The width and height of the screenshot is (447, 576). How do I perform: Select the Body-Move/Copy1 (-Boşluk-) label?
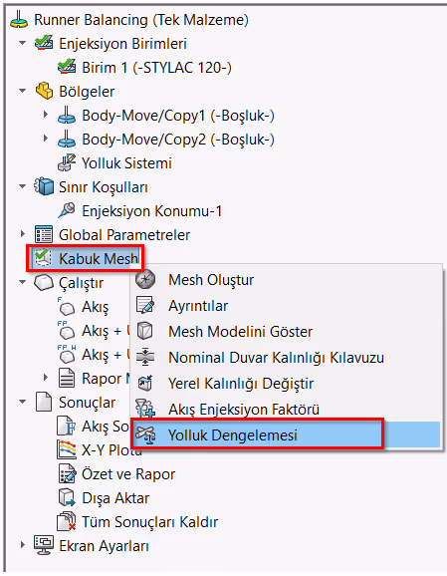pyautogui.click(x=178, y=116)
